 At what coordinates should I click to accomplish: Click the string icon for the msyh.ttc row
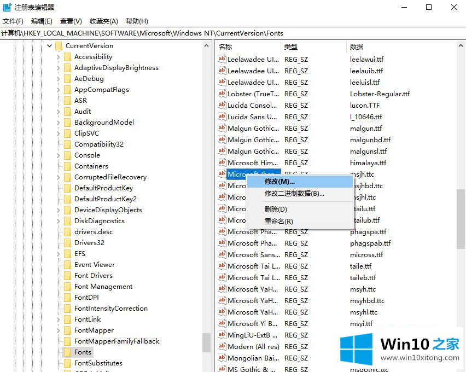pos(222,289)
